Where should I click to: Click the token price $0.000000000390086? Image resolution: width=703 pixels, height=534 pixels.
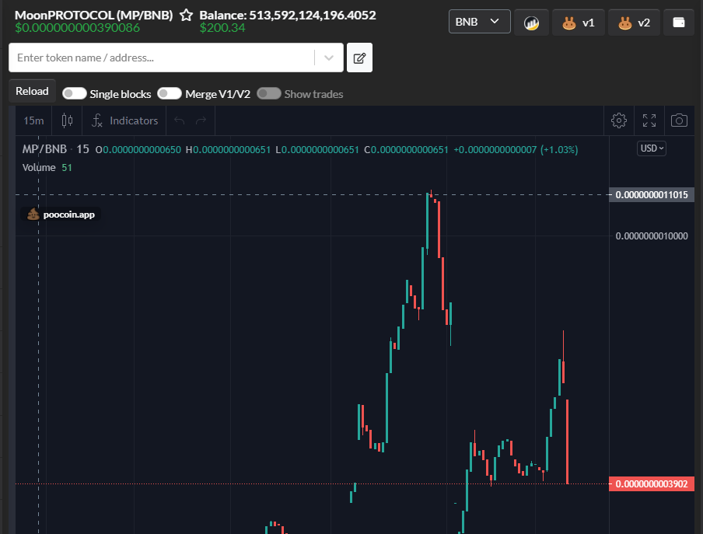pyautogui.click(x=78, y=28)
